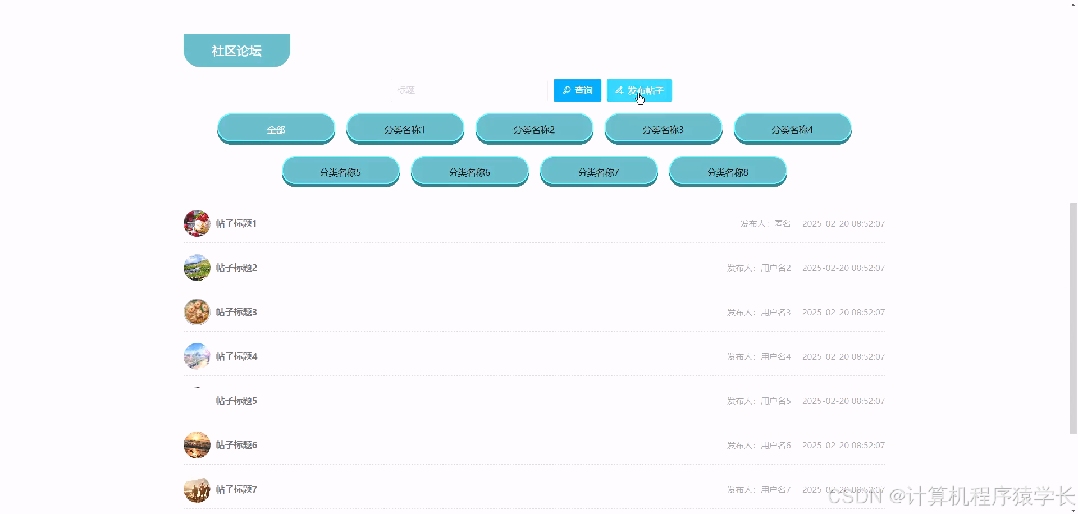Viewport: 1078px width, 514px height.
Task: Click the 发布人：用户名2 author text
Action: click(759, 268)
